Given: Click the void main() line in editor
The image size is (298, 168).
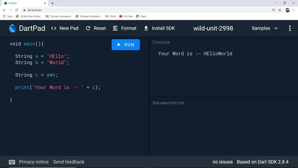Looking at the screenshot, I should click(27, 44).
